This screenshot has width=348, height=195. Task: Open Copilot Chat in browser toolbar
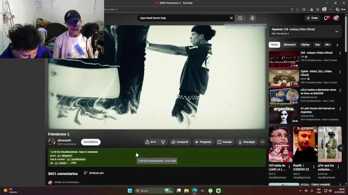pyautogui.click(x=340, y=9)
